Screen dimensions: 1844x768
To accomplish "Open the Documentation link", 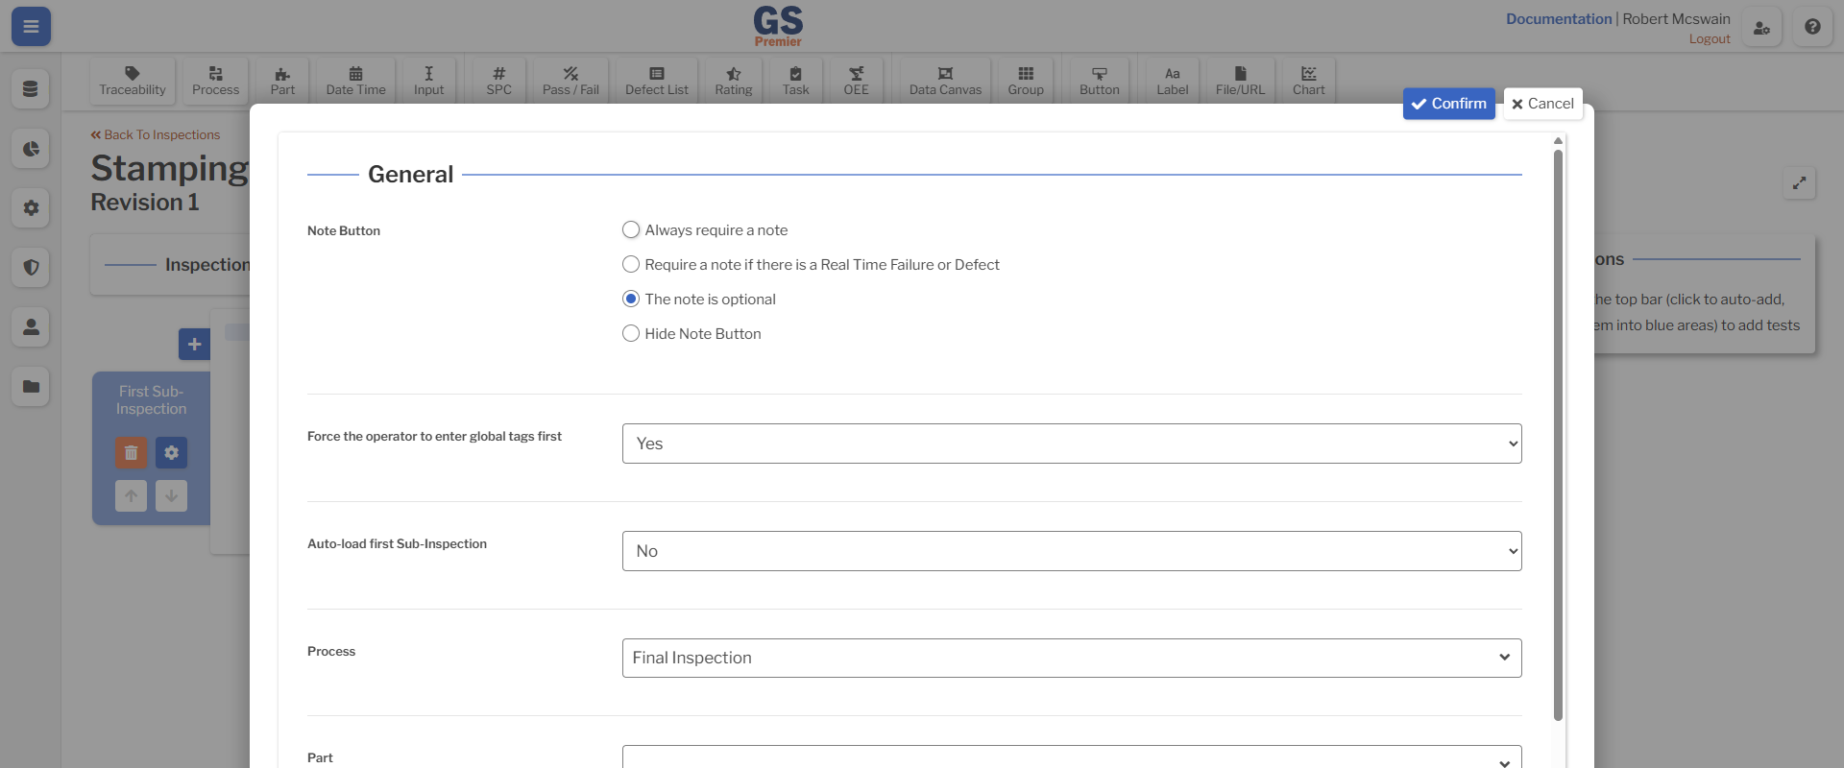I will (1558, 19).
